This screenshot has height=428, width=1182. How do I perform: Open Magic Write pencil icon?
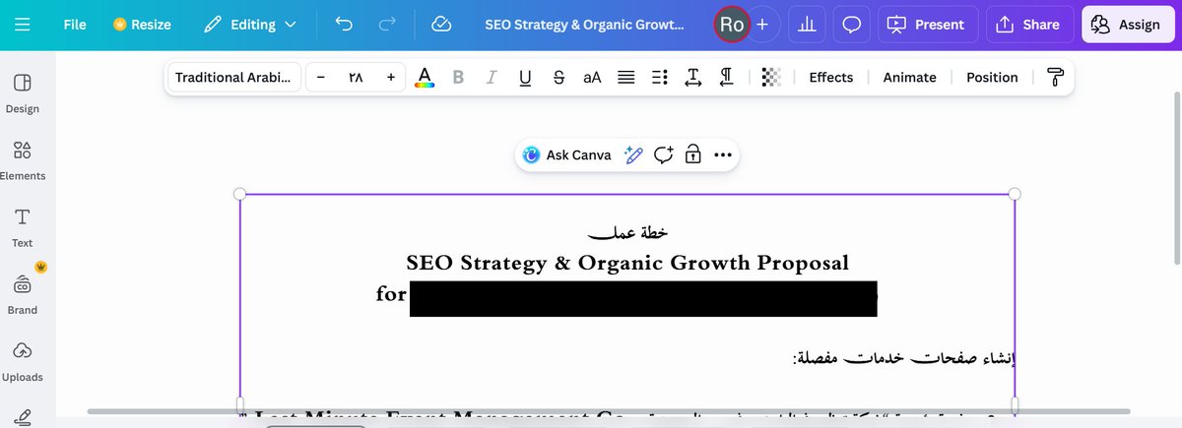[x=634, y=154]
